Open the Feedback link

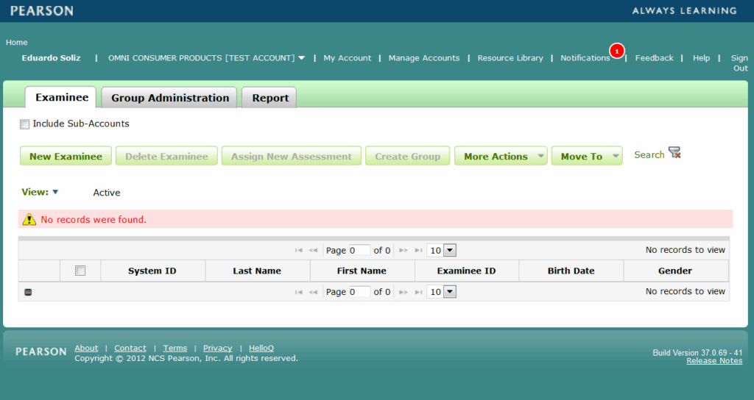point(654,57)
